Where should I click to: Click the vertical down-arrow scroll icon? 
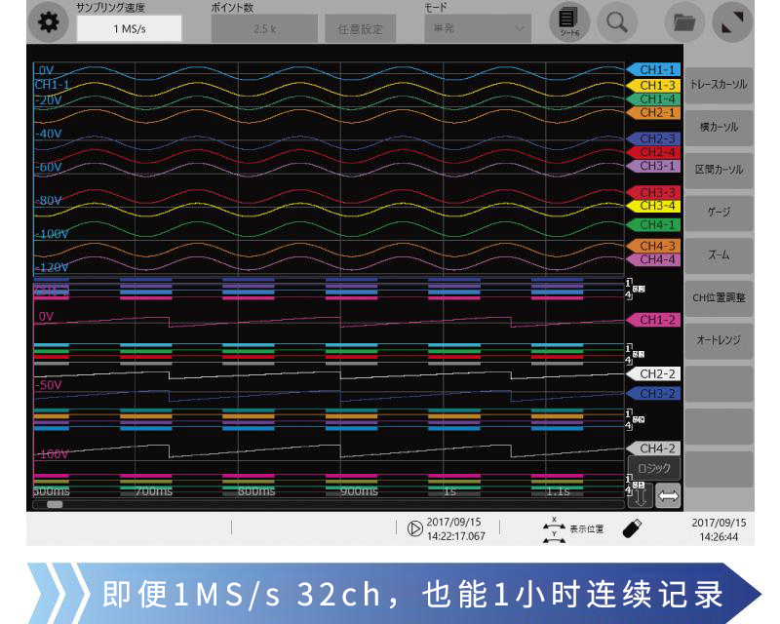tap(641, 495)
